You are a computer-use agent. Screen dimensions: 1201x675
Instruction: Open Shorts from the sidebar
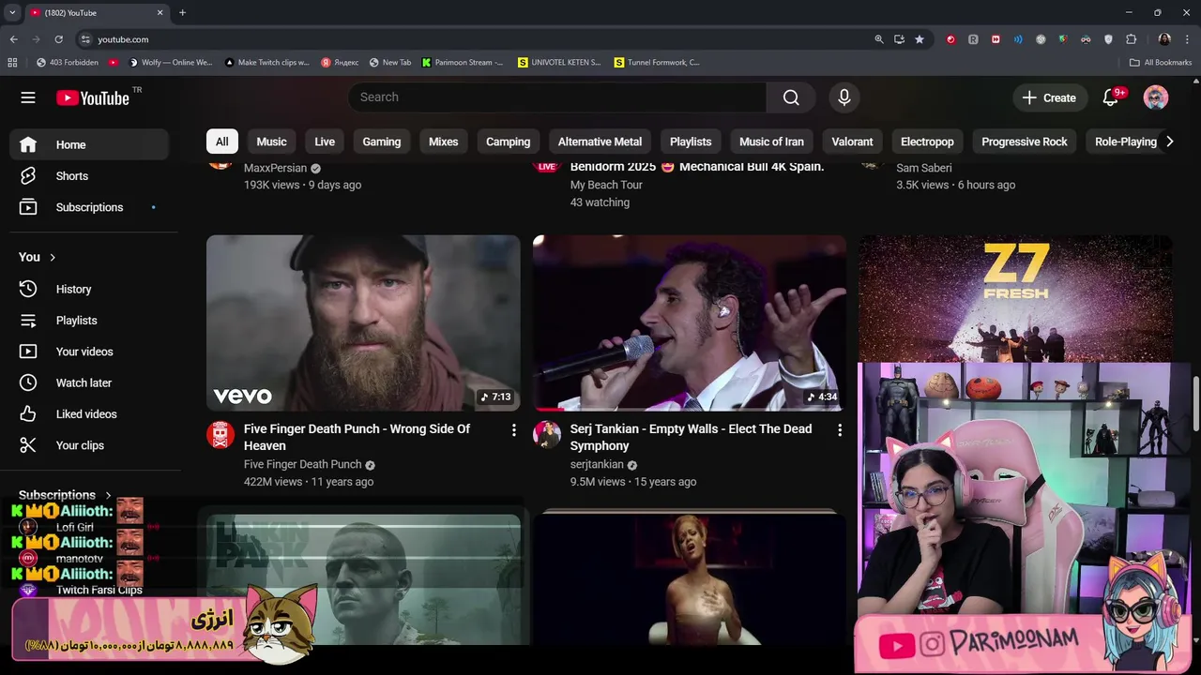tap(89, 176)
